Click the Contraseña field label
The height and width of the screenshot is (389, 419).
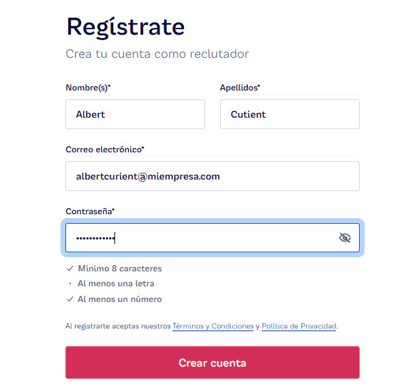tap(90, 212)
